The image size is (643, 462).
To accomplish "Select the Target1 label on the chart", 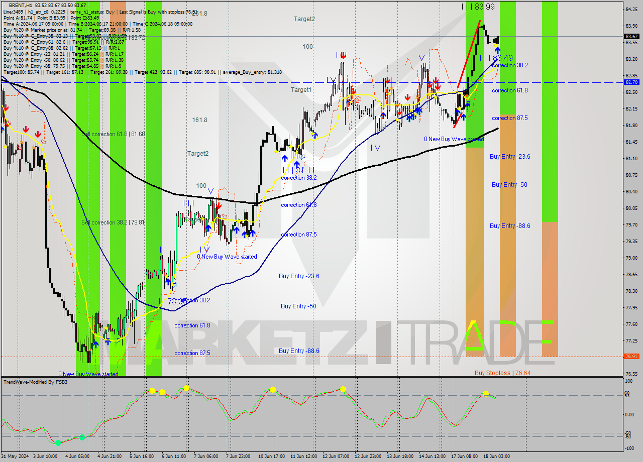I will click(x=301, y=90).
